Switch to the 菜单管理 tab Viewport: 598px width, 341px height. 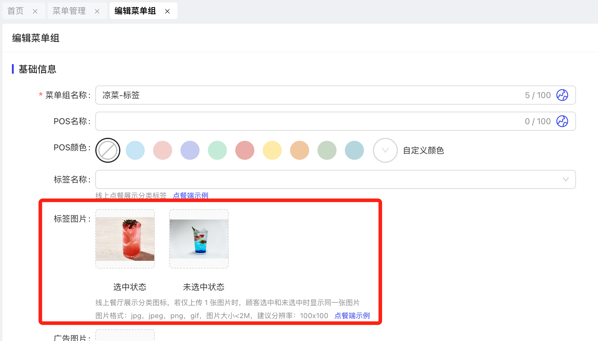69,11
